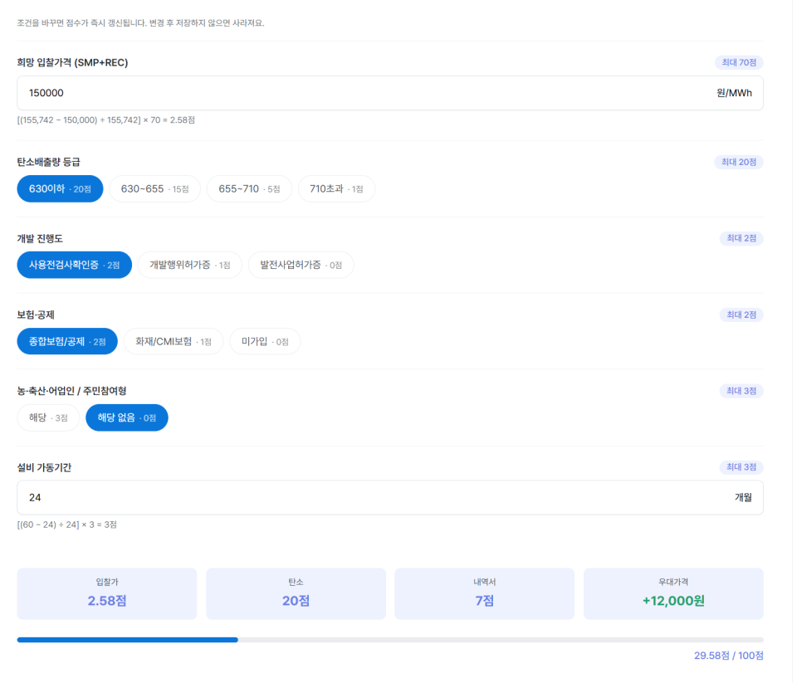Click the 설비 가동기간 months input field
This screenshot has height=683, width=802.
point(390,497)
